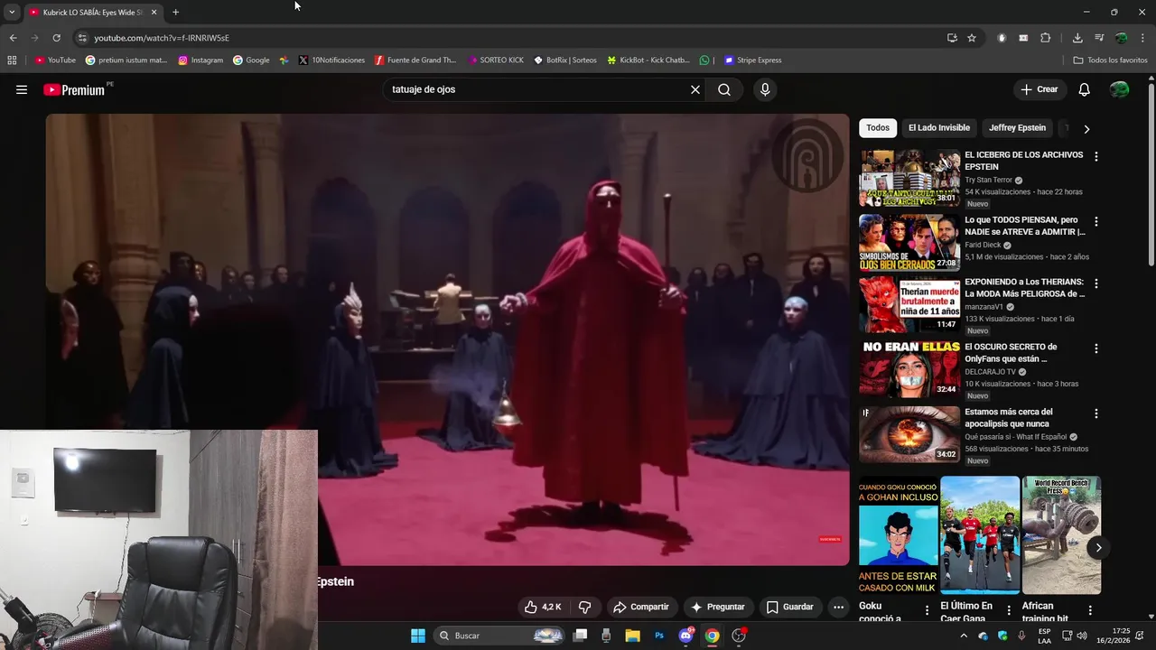1156x650 pixels.
Task: Open the Crear menu
Action: pyautogui.click(x=1039, y=89)
